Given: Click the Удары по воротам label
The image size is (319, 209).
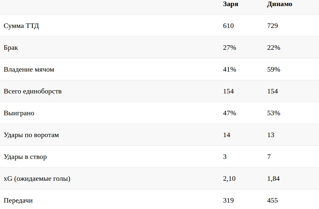Looking at the screenshot, I should pyautogui.click(x=31, y=135).
